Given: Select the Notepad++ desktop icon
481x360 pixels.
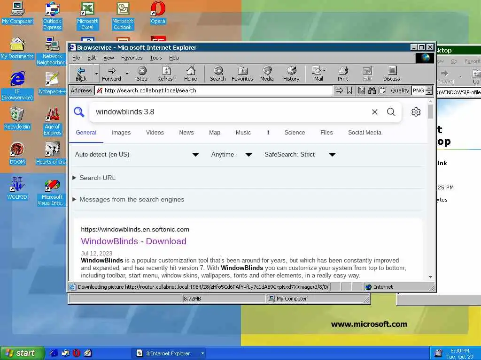Looking at the screenshot, I should coord(52,83).
